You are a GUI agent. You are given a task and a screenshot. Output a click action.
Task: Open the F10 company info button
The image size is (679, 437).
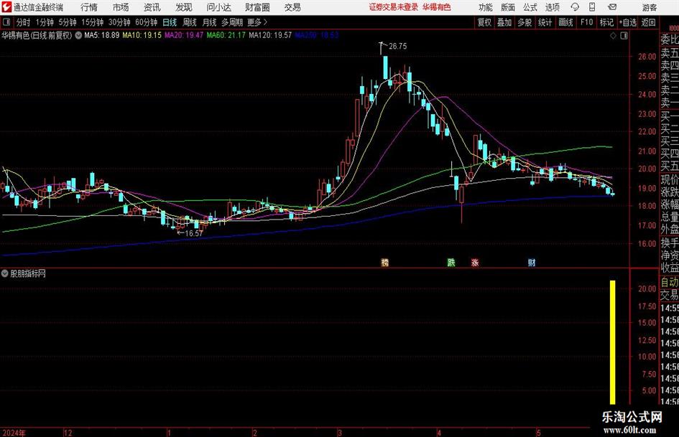click(587, 22)
